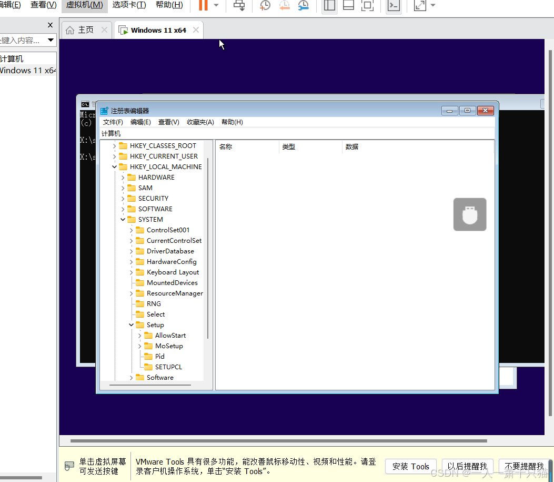Screen dimensions: 554x482
Task: Select Windows 11 x64 in library list
Action: (27, 71)
